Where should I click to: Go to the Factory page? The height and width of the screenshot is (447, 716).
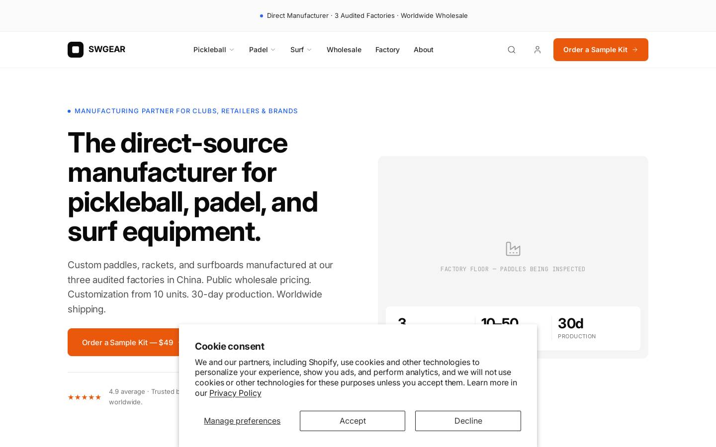pyautogui.click(x=387, y=50)
